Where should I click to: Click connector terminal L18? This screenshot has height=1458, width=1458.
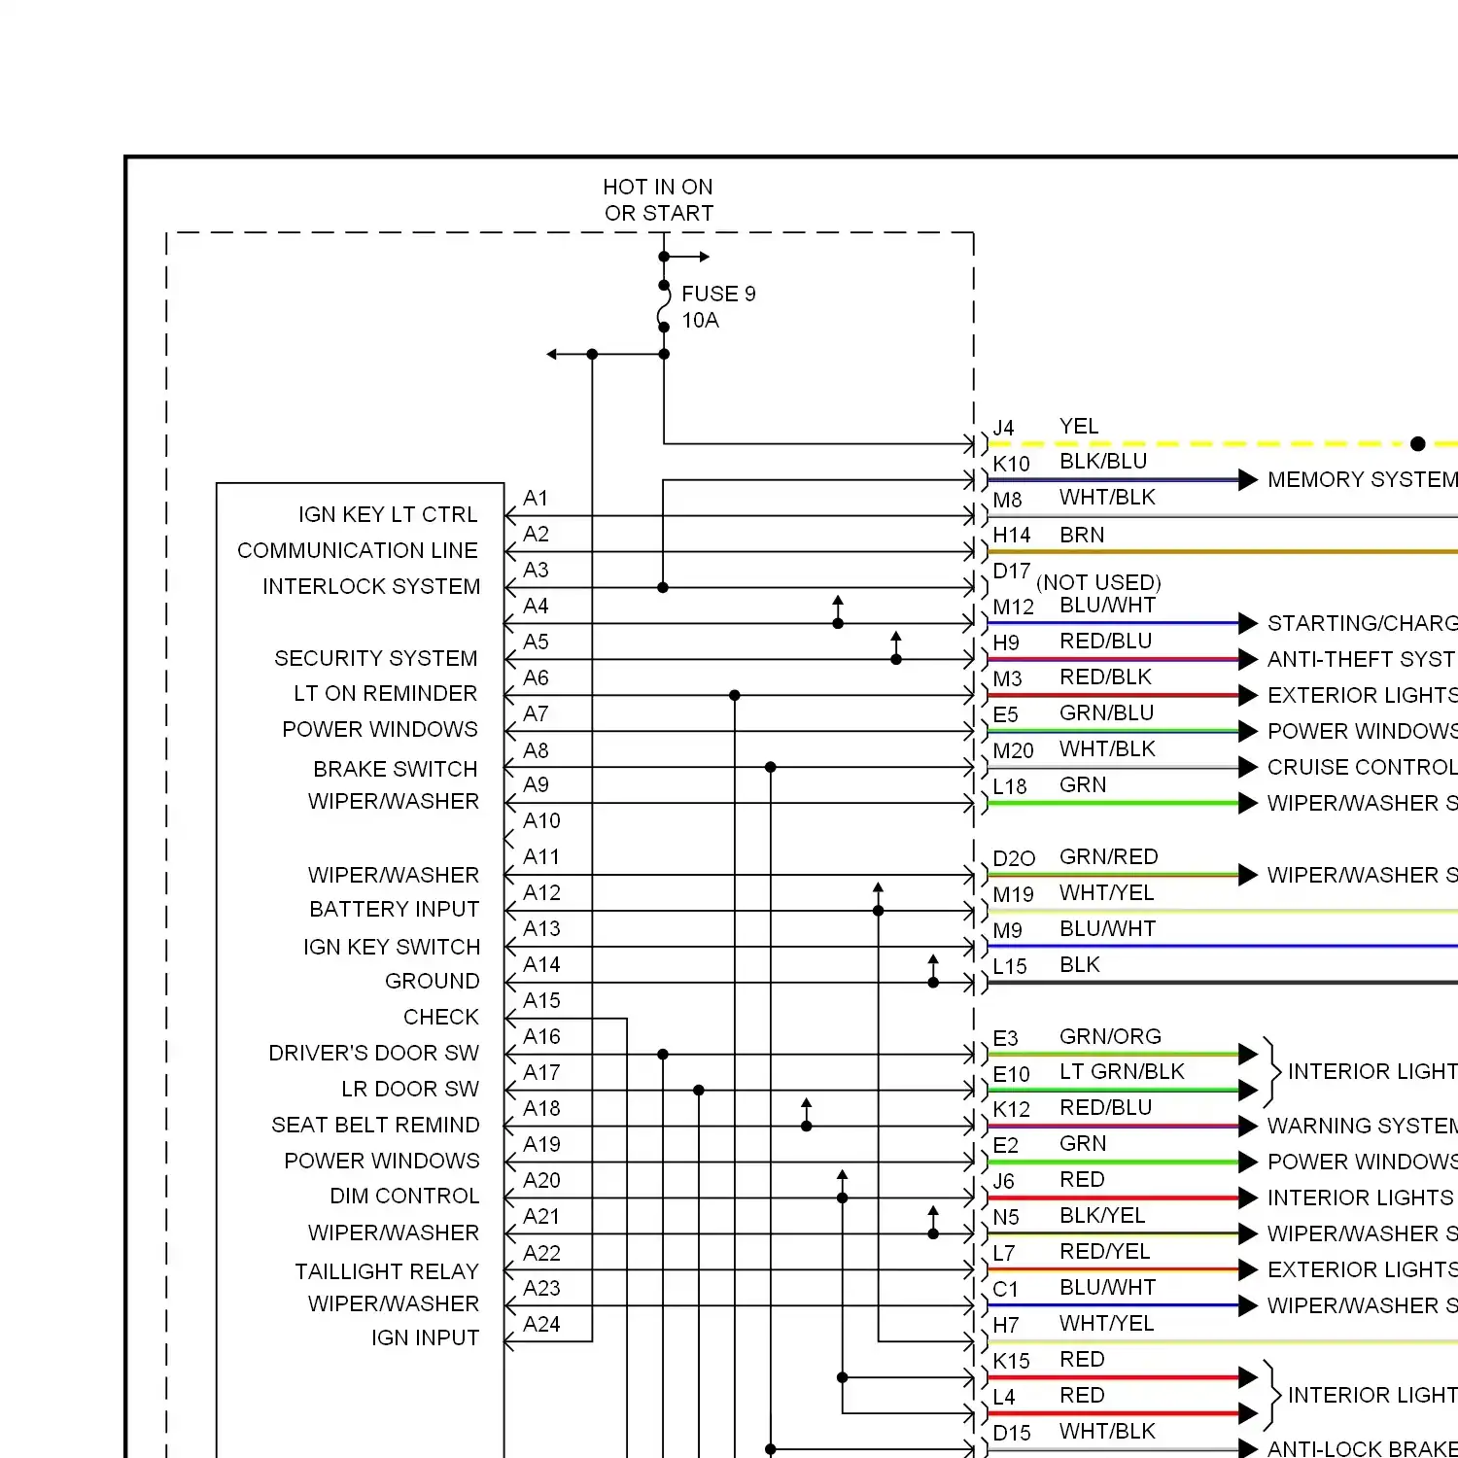(x=1010, y=786)
